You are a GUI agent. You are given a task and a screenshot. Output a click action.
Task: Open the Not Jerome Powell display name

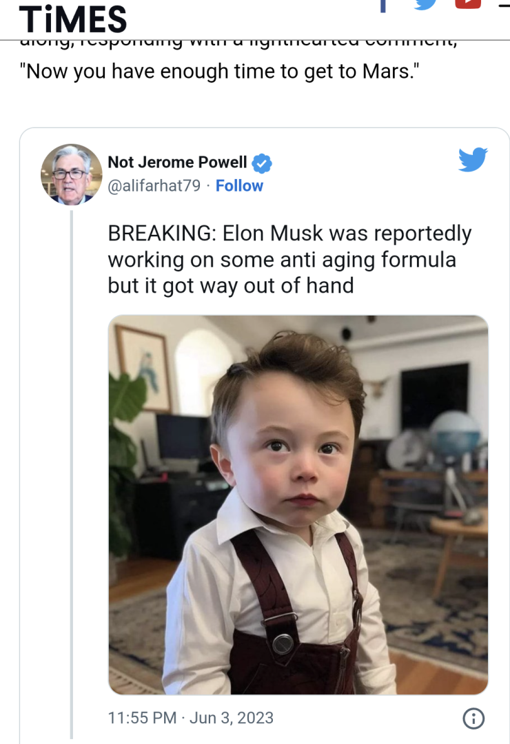tap(177, 162)
